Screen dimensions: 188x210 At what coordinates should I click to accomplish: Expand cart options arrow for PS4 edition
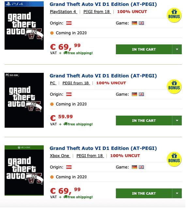(177, 49)
